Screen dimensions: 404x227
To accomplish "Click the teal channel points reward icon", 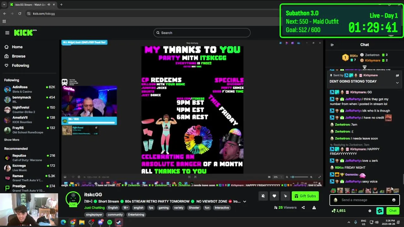I will tap(380, 211).
